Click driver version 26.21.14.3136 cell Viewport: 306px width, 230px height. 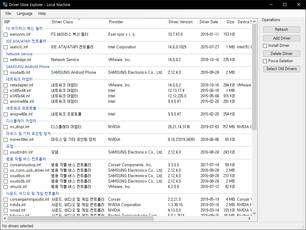point(179,127)
